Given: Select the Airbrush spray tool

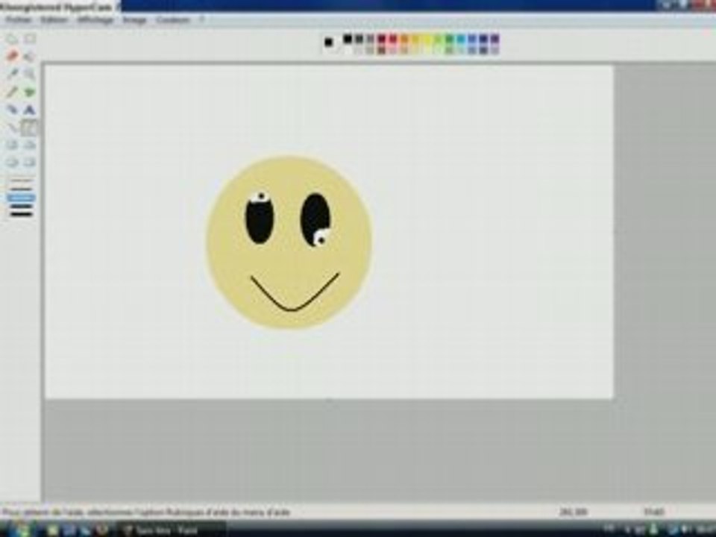Looking at the screenshot, I should pos(12,110).
